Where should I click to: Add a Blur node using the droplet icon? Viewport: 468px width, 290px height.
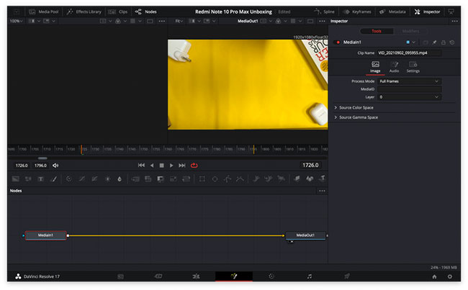[120, 179]
